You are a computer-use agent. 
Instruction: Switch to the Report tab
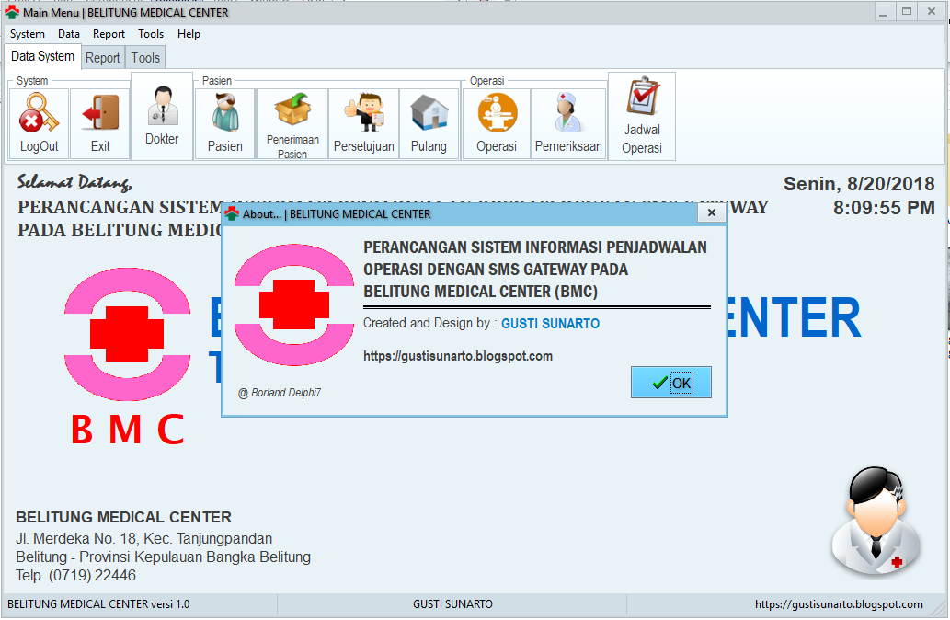[x=103, y=58]
